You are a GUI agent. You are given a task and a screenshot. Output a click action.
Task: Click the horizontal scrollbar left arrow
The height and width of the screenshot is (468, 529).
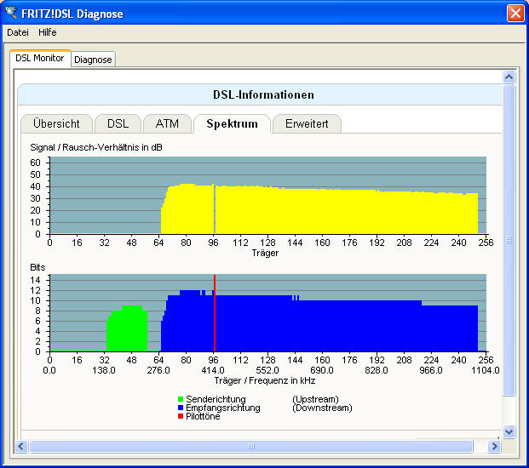pyautogui.click(x=21, y=447)
